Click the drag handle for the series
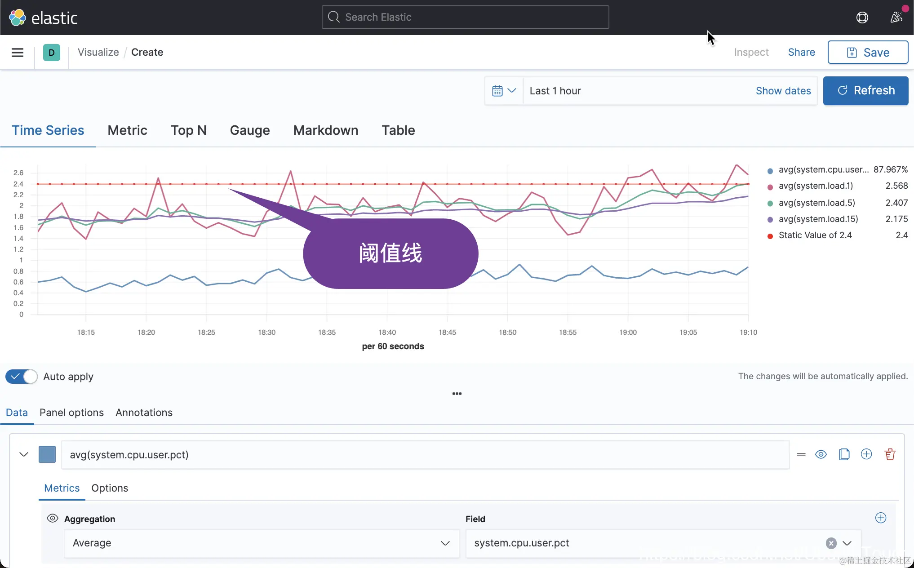Screen dimensions: 914x568 801,455
